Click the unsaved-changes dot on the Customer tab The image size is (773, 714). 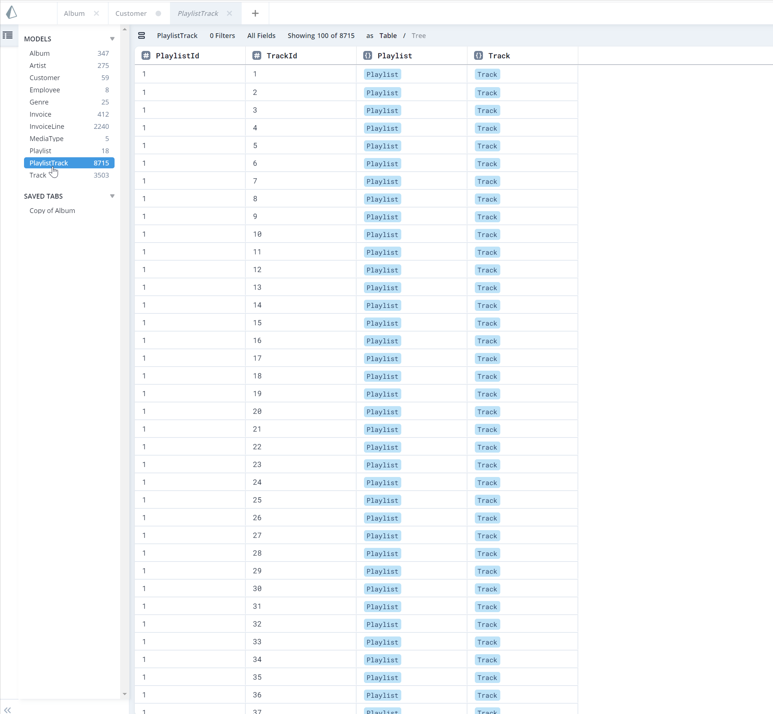159,13
